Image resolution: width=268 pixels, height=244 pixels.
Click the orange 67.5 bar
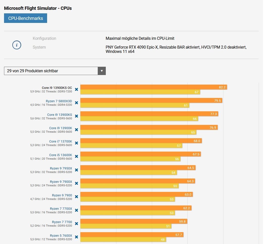click(x=141, y=154)
